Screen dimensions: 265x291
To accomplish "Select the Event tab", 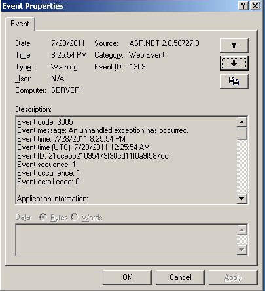I will coord(20,24).
